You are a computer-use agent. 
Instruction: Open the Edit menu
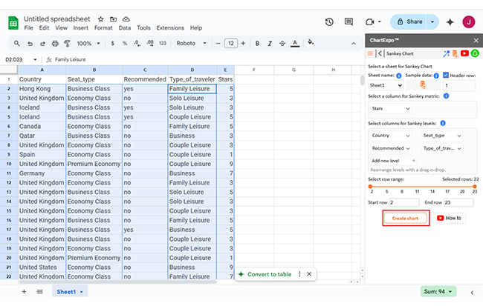click(x=44, y=28)
